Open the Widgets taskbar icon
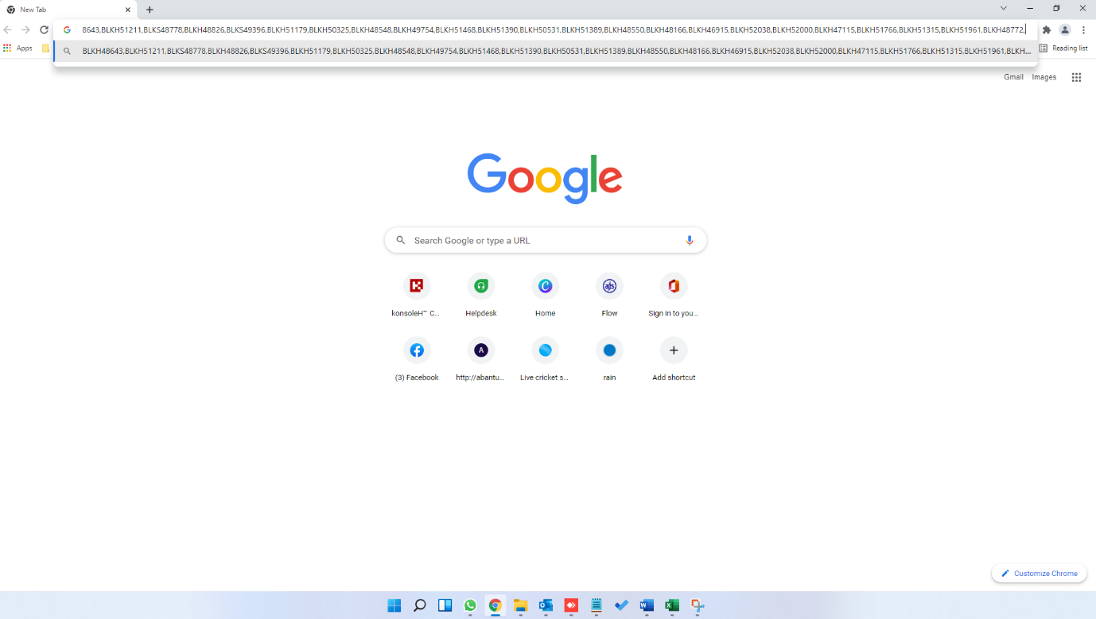 [445, 605]
